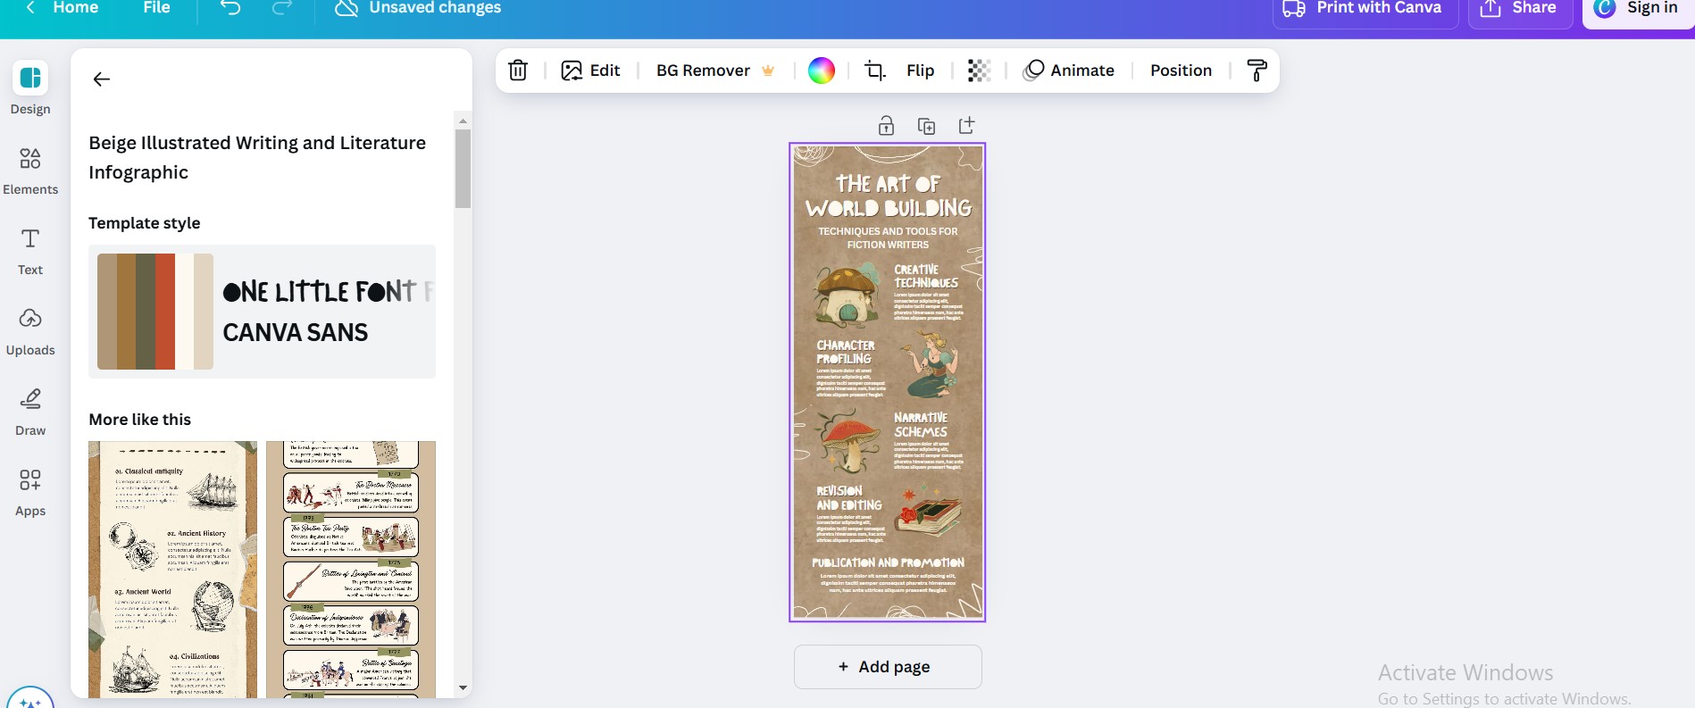Screen dimensions: 1695x708
Task: Undo the last change
Action: (230, 8)
